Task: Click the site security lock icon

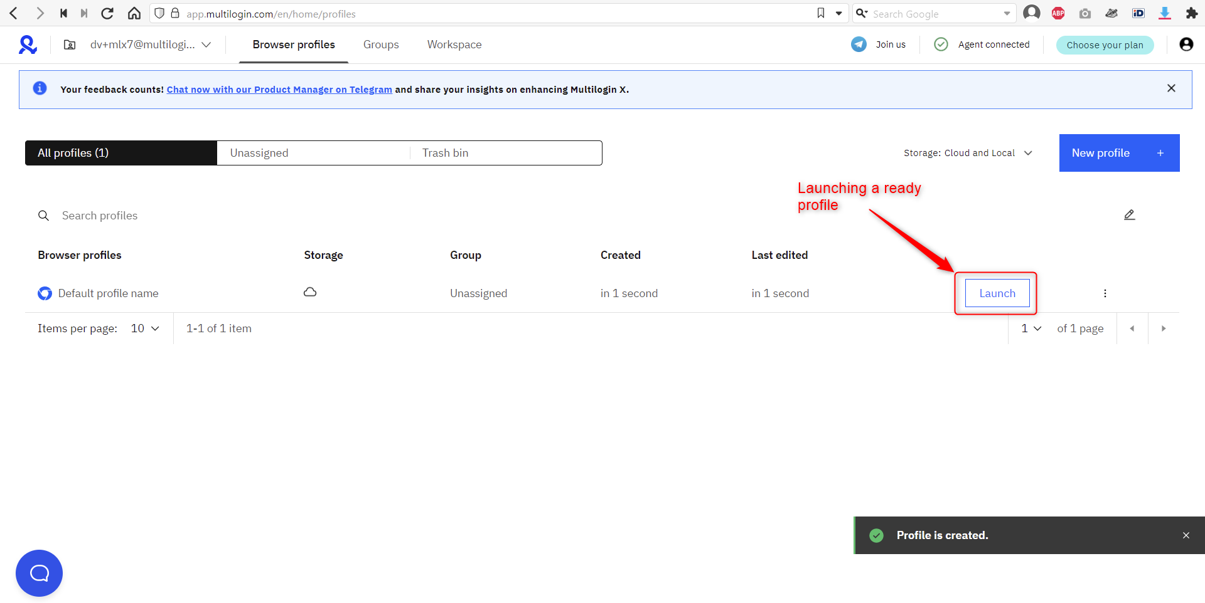Action: pos(175,13)
